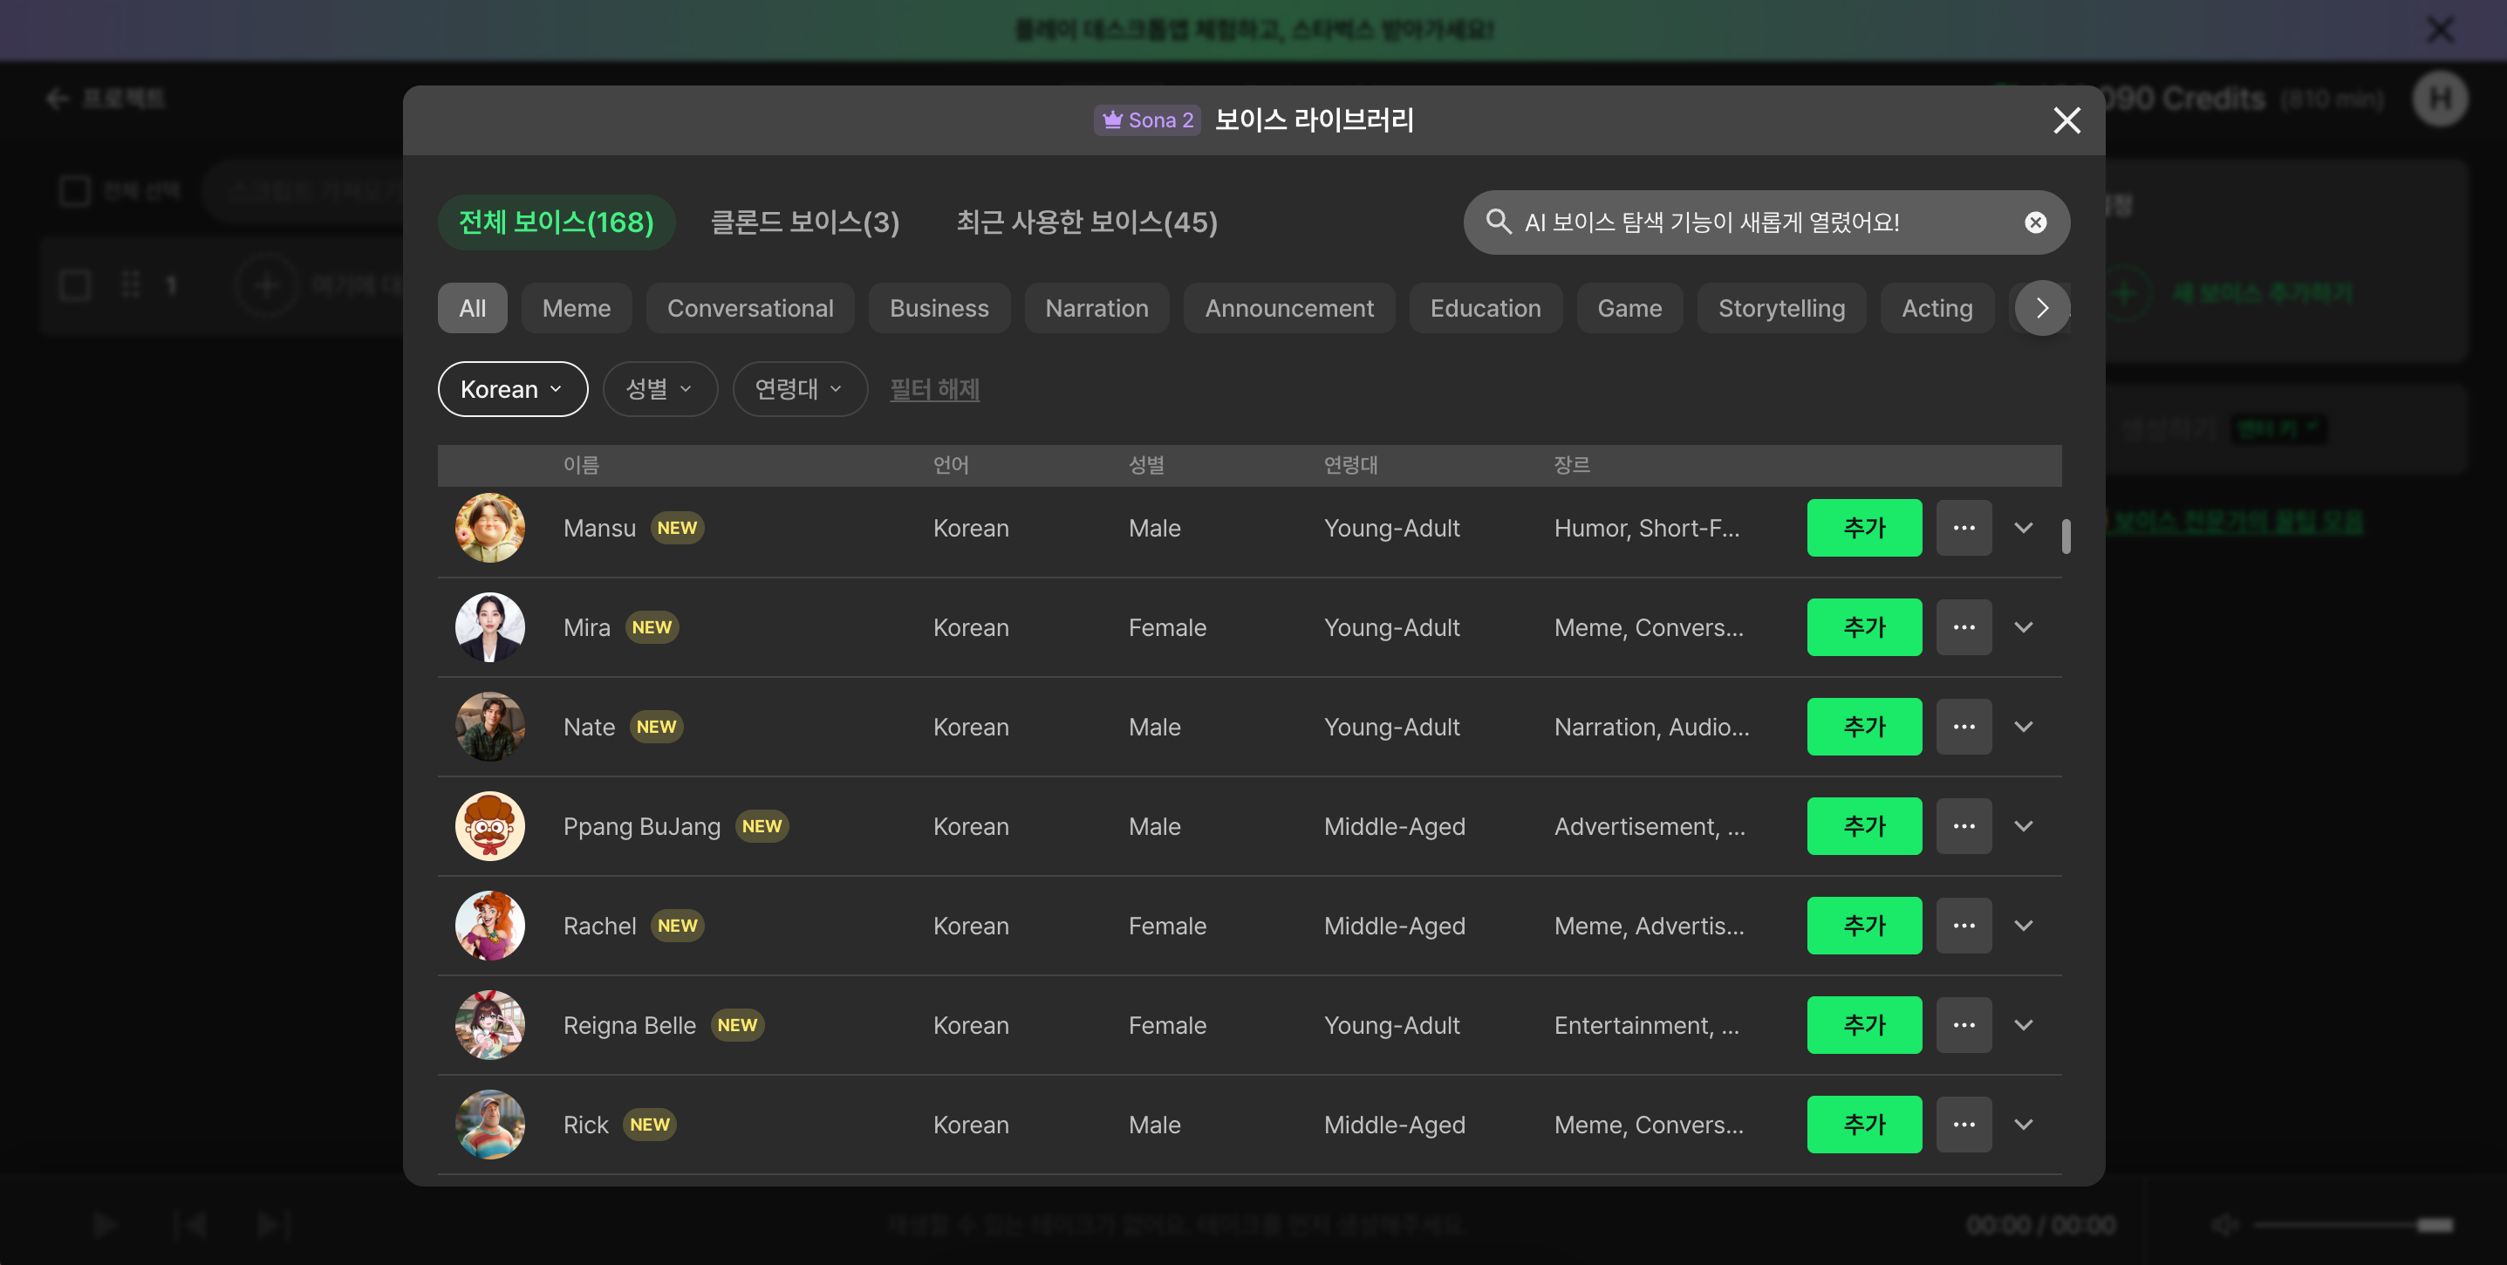Switch to 최근 사용한 보이스(45) tab
Viewport: 2507px width, 1265px height.
(x=1086, y=222)
